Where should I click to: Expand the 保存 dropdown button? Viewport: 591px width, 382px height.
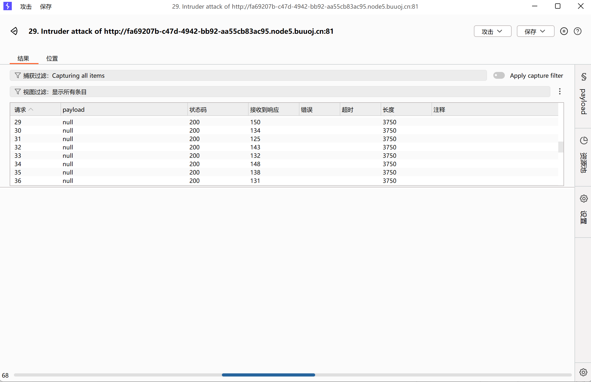click(x=535, y=31)
